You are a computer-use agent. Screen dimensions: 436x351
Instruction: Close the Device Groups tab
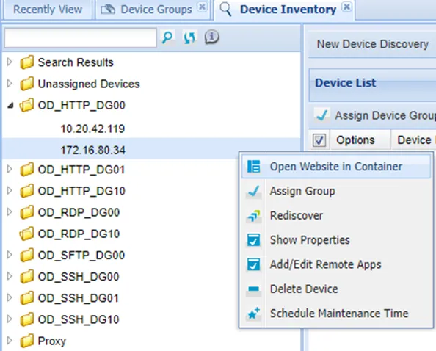click(x=202, y=7)
